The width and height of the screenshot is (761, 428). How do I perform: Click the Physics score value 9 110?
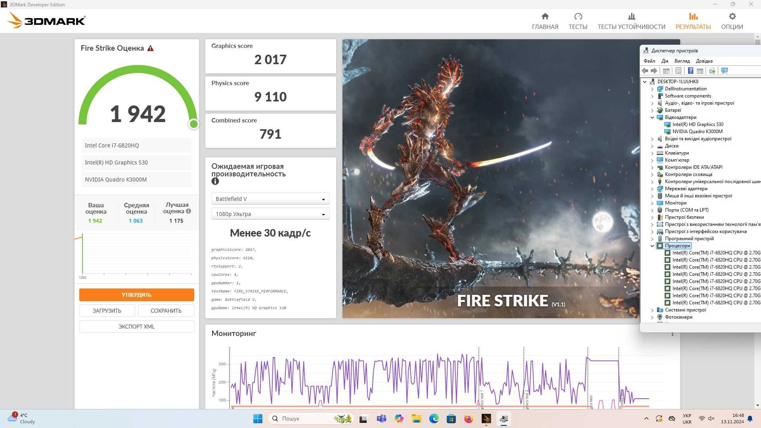point(270,97)
